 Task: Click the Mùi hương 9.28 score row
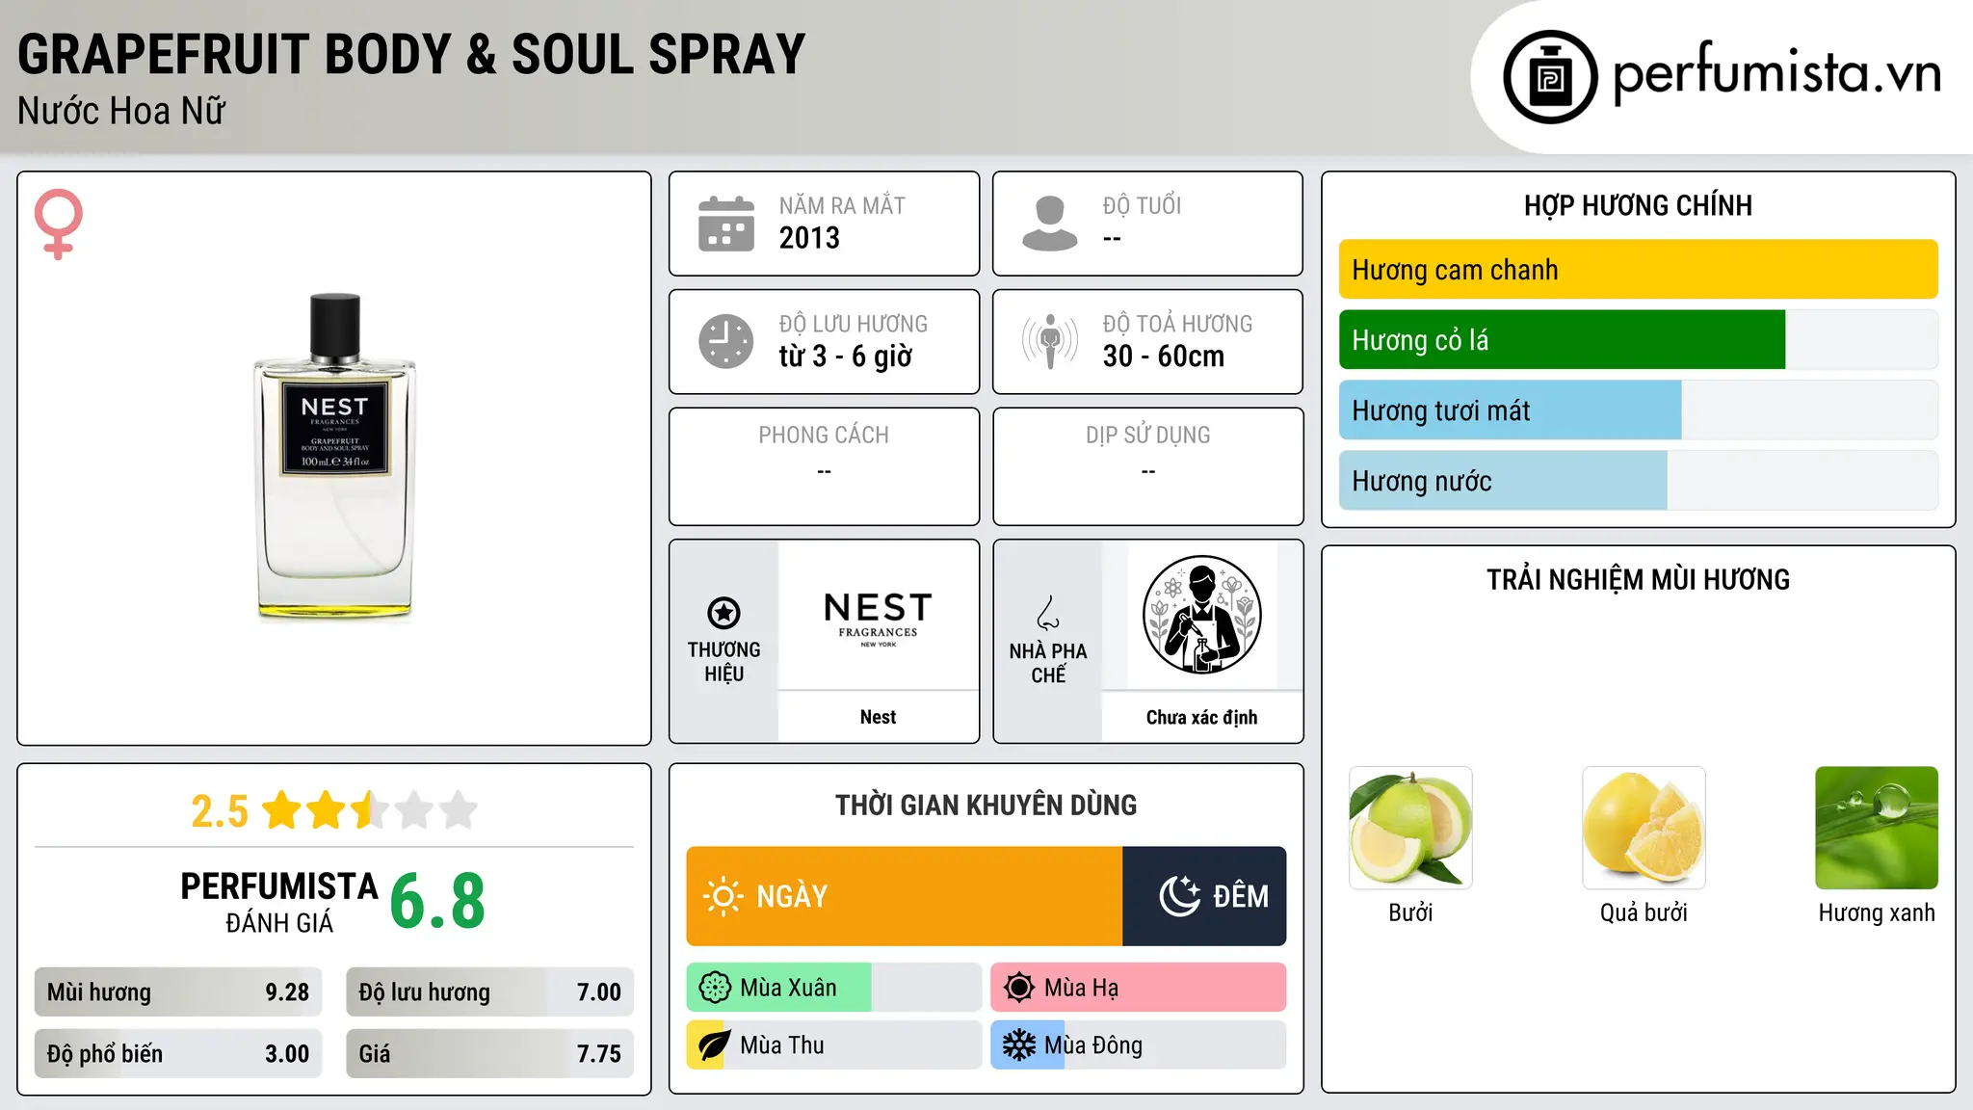click(x=178, y=992)
